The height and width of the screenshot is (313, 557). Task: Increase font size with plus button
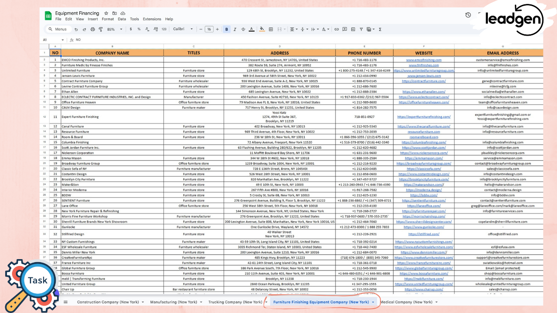218,30
